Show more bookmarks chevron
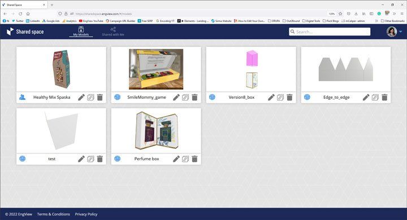This screenshot has height=220, width=407. [376, 21]
